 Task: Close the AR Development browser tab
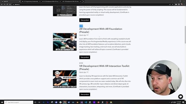(60, 1)
